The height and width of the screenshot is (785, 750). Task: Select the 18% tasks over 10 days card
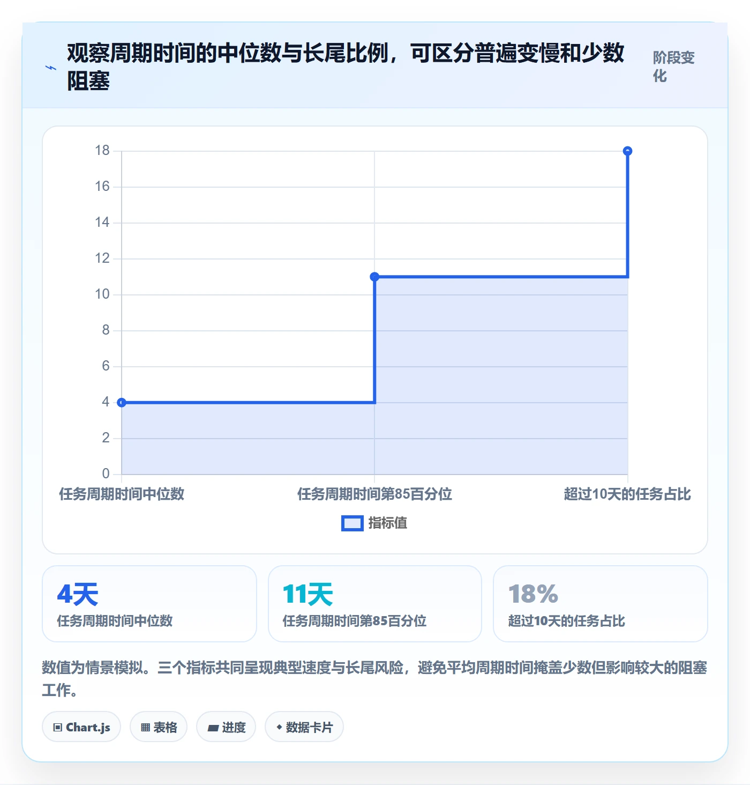point(601,604)
